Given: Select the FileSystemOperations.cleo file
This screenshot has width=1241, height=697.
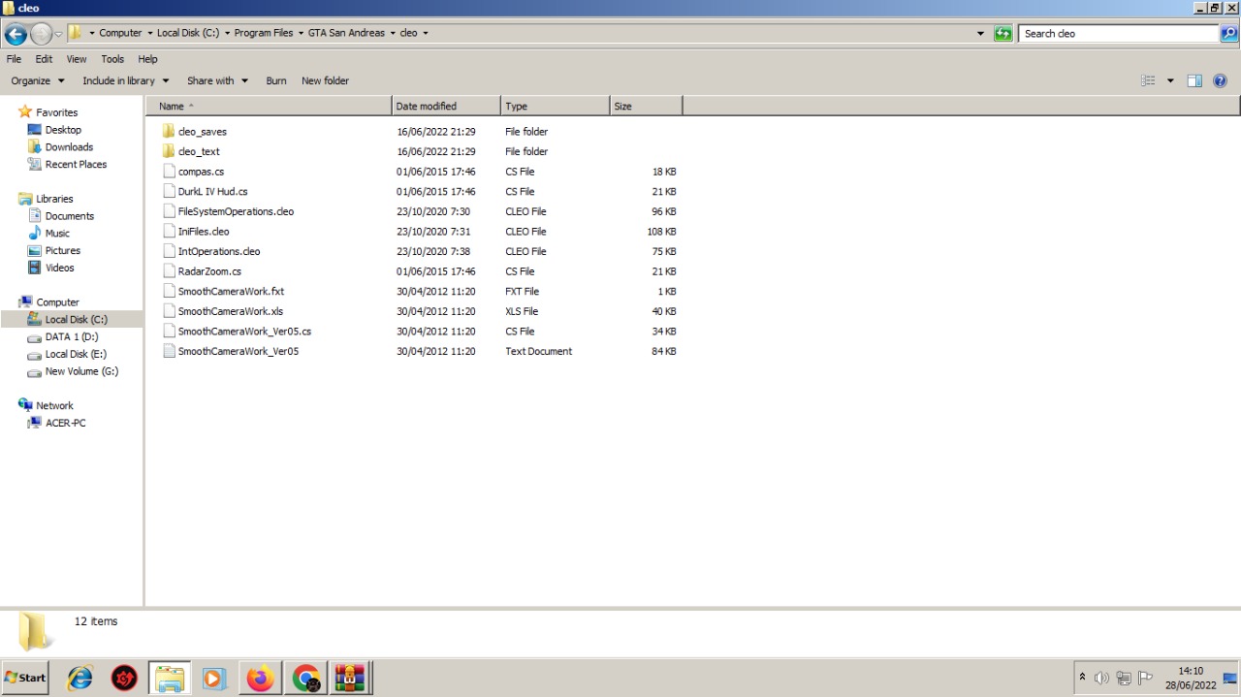Looking at the screenshot, I should click(236, 211).
